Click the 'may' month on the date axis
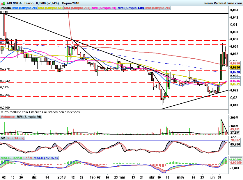Viewport: 243px width, 180px height. [180, 177]
